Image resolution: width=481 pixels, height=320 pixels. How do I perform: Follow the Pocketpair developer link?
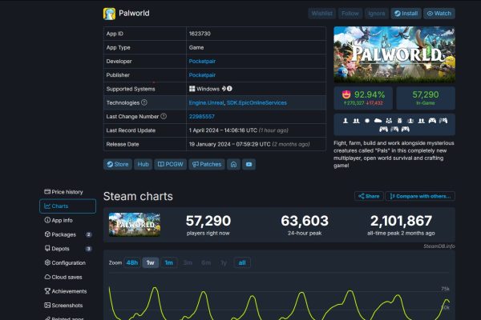(202, 62)
